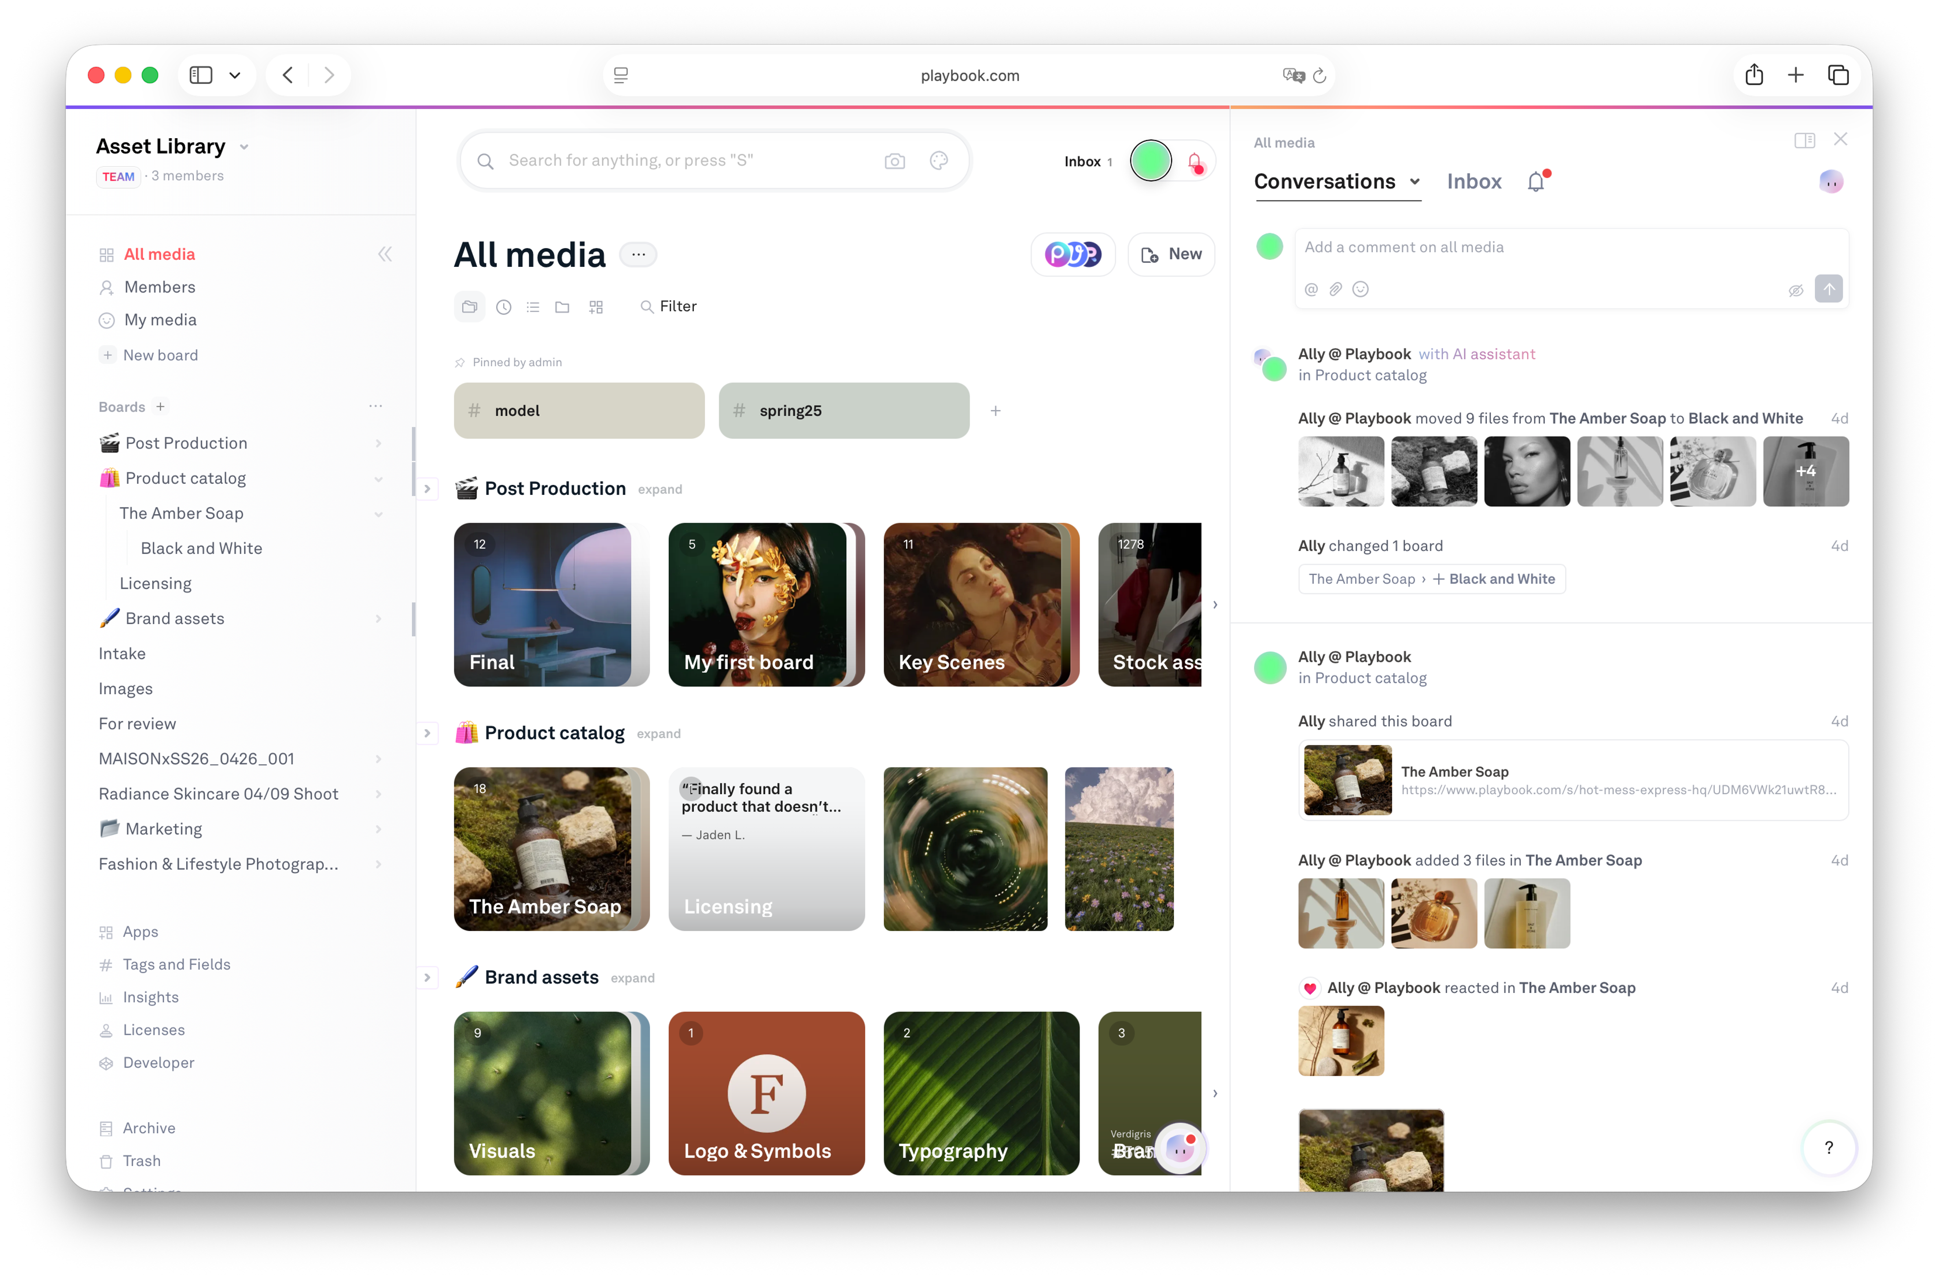
Task: Go back in Safari history
Action: pyautogui.click(x=288, y=75)
